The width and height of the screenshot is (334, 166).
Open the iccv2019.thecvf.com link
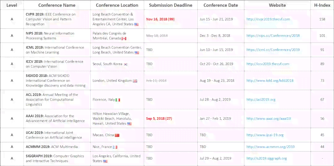click(x=268, y=64)
